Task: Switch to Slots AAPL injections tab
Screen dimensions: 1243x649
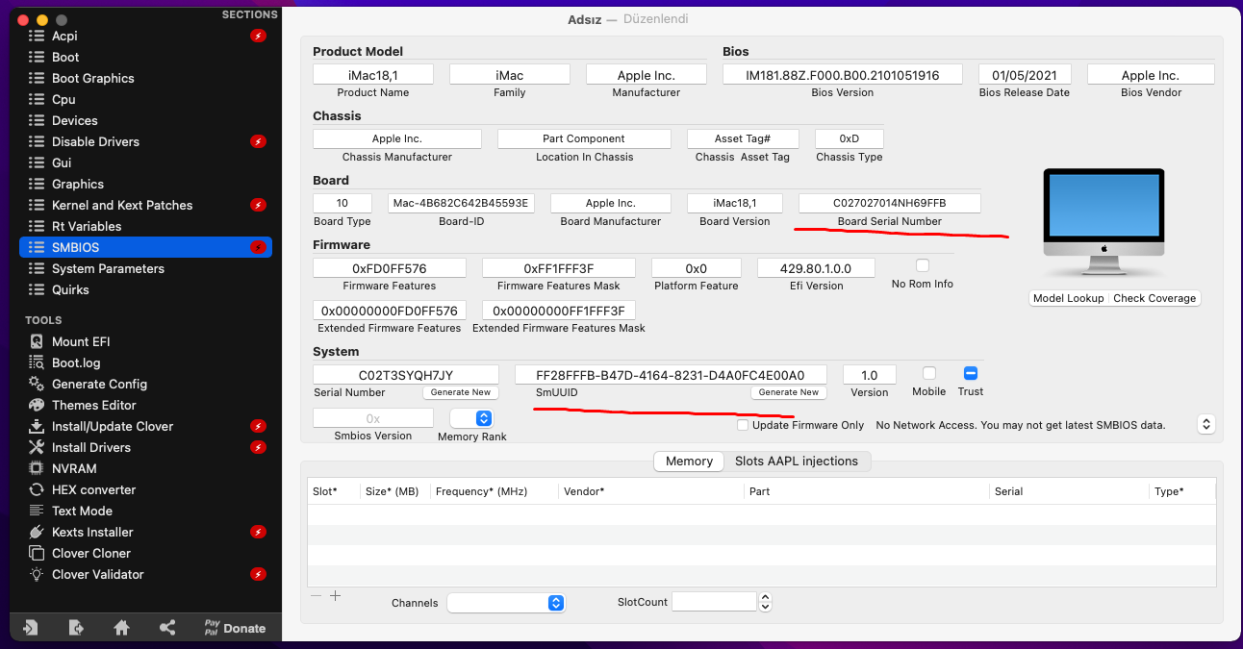Action: tap(796, 462)
